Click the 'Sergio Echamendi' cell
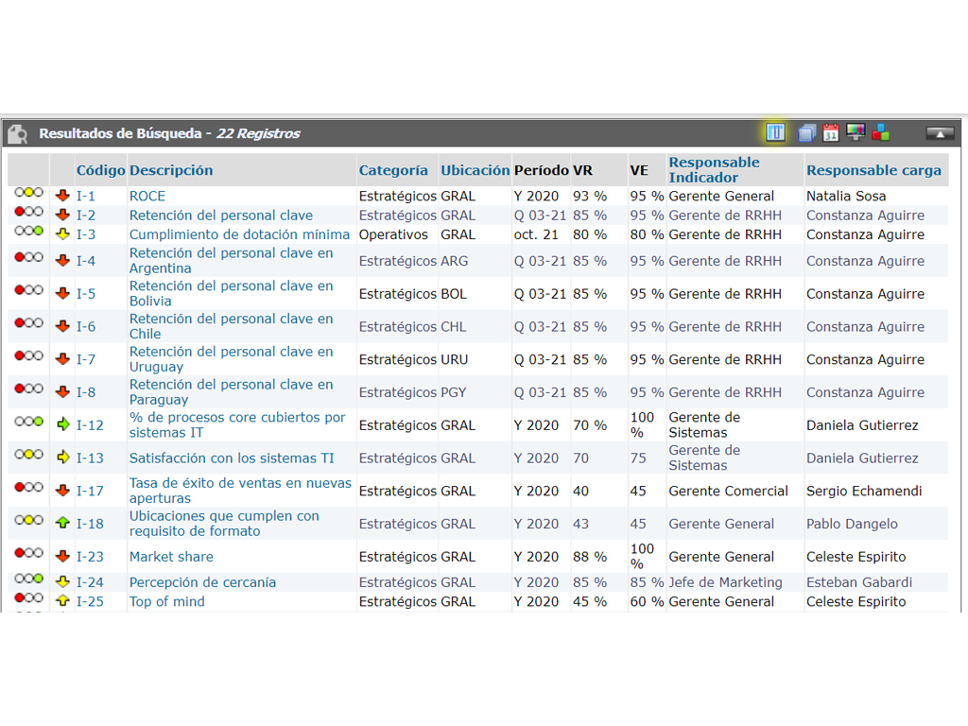 pyautogui.click(x=864, y=491)
